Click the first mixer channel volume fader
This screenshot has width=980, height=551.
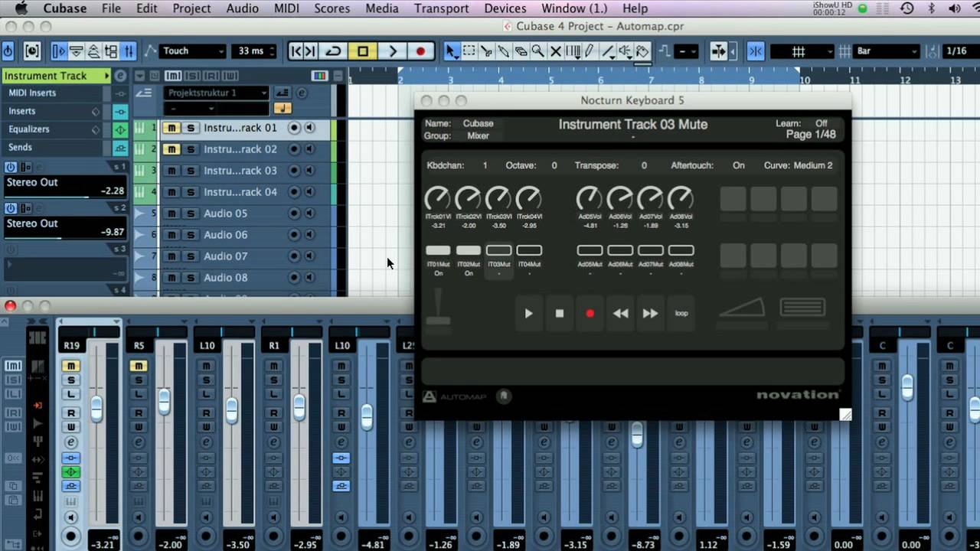(x=96, y=409)
